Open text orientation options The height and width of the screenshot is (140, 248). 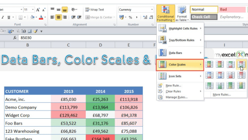click(74, 9)
